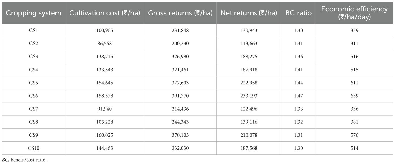Select economic efficiency value 514
This screenshot has height=164, width=395.
[x=354, y=148]
